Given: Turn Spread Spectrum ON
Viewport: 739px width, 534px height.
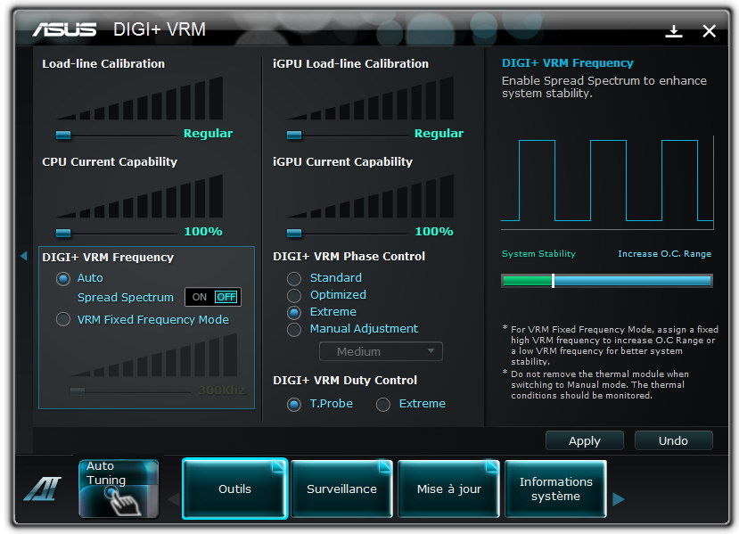Looking at the screenshot, I should (200, 297).
